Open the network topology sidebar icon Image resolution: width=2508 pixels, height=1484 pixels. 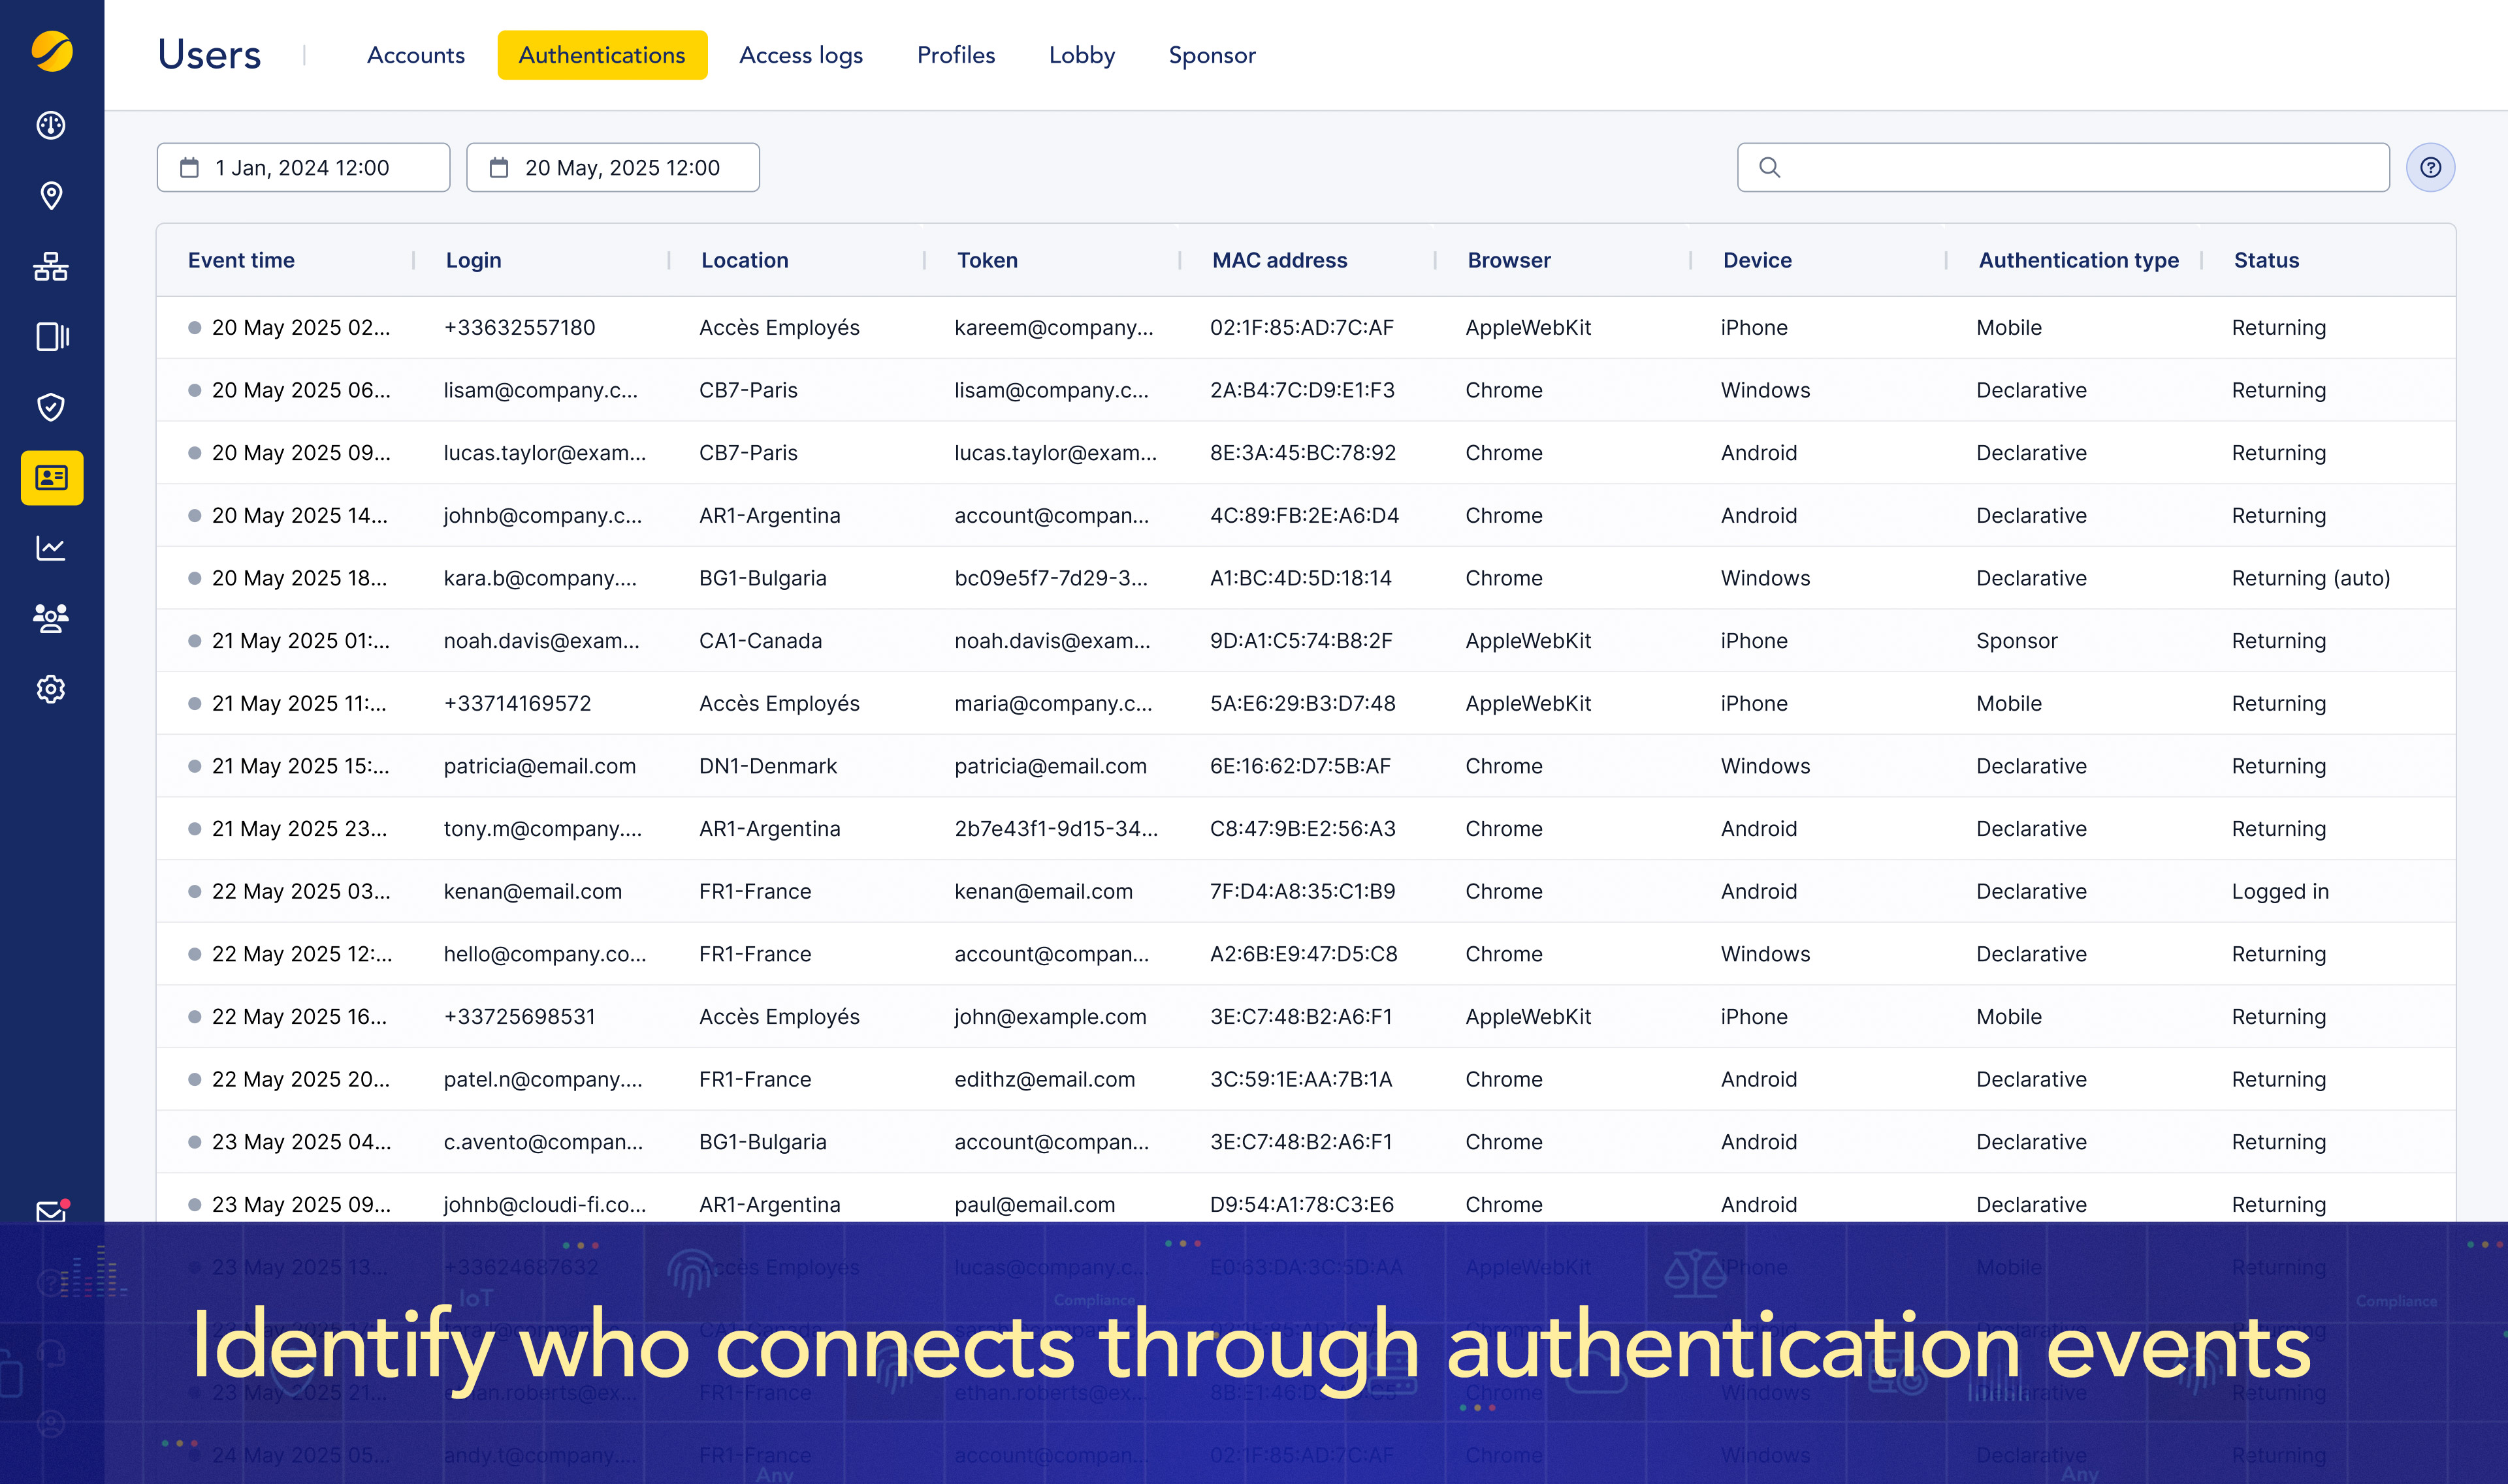51,266
